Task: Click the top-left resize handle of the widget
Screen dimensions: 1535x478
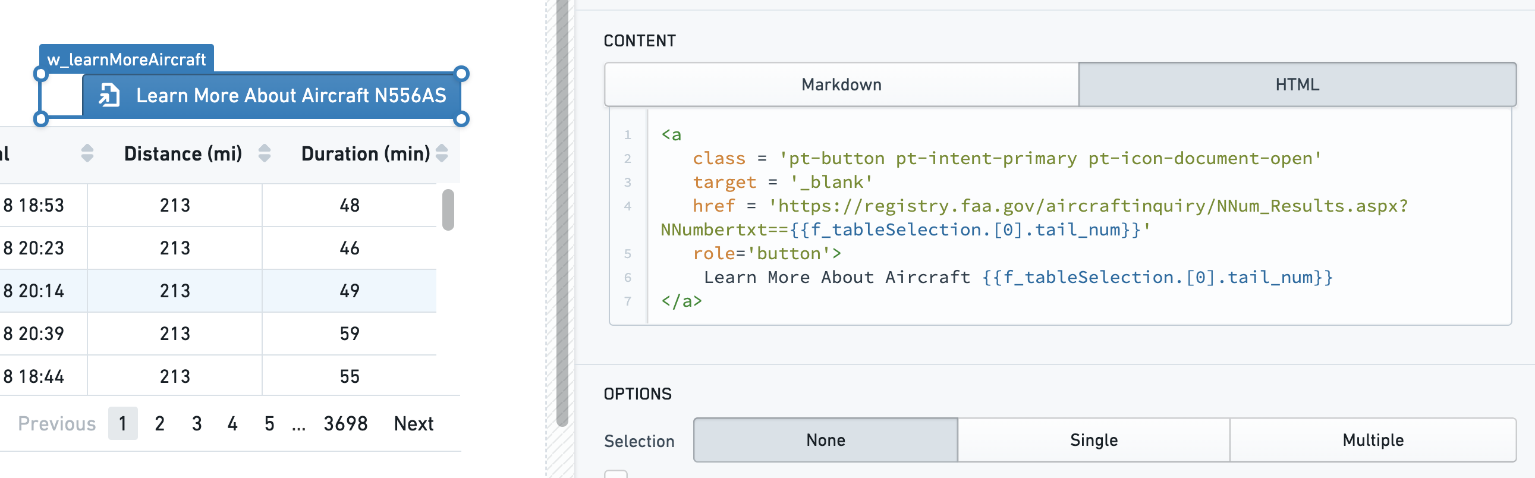Action: pyautogui.click(x=40, y=73)
